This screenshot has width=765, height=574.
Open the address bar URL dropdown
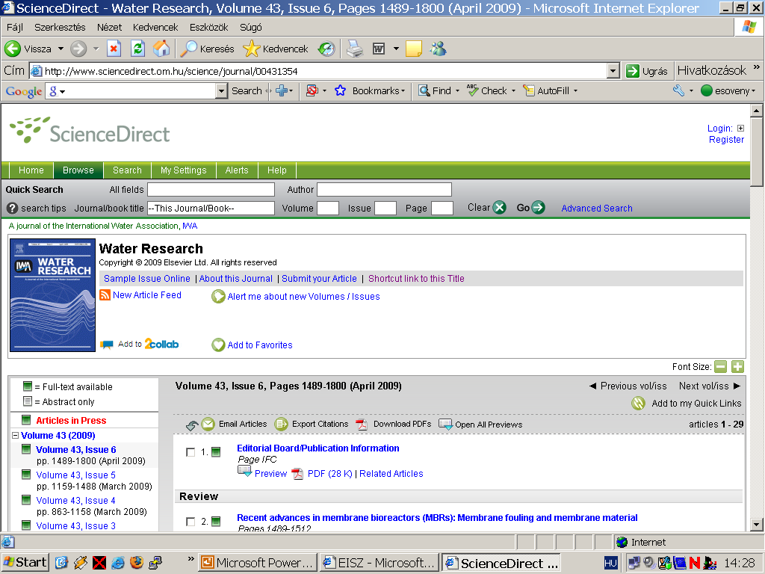613,71
